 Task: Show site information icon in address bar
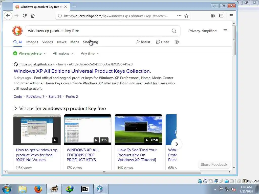60,16
